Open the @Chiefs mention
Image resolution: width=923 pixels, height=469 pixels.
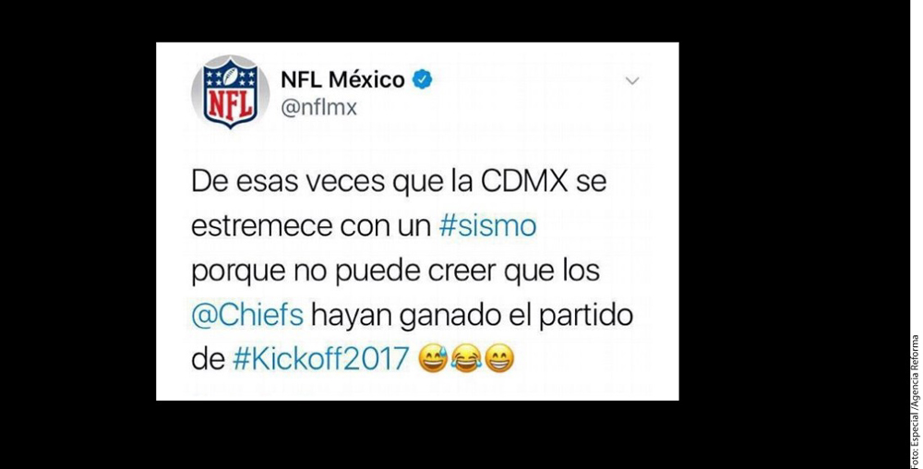pos(247,315)
